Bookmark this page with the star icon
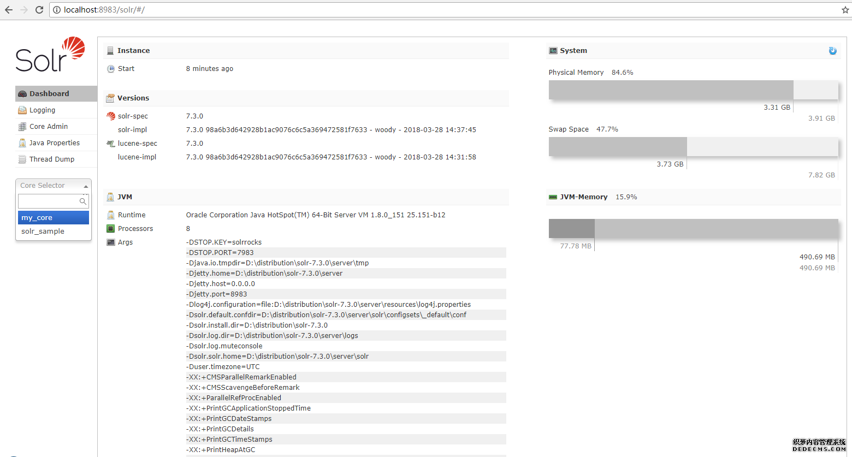The width and height of the screenshot is (852, 457). 845,10
